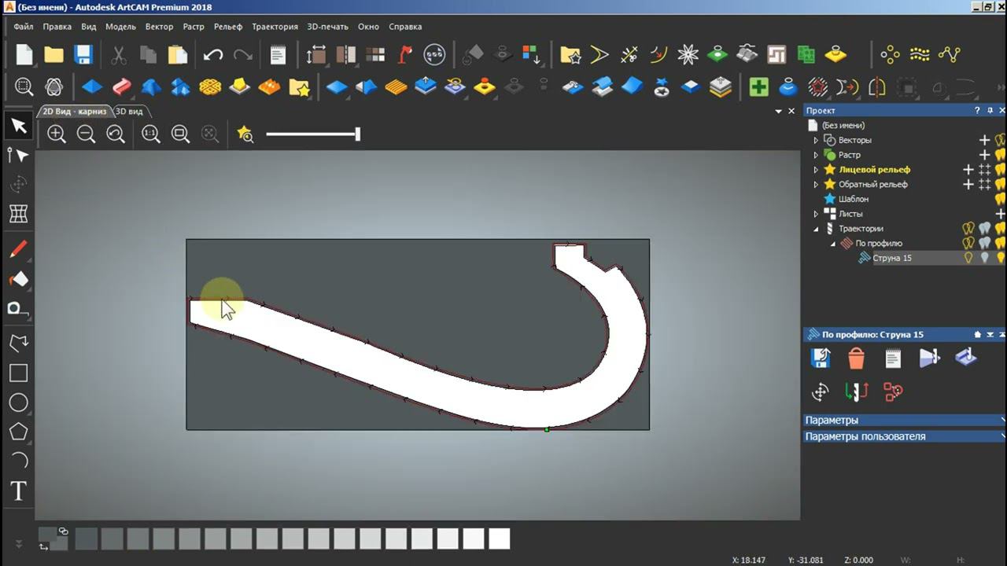Set zoom to 1:1 scale
1007x566 pixels.
tap(151, 134)
